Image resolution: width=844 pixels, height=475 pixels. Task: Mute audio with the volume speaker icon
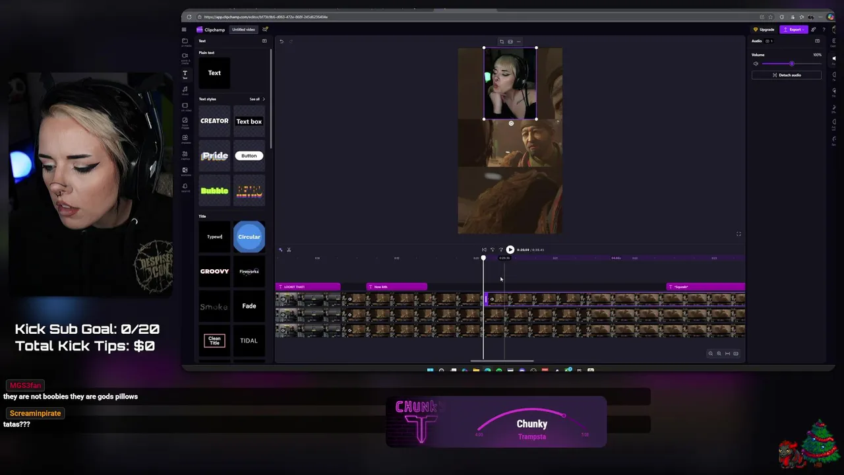(756, 64)
